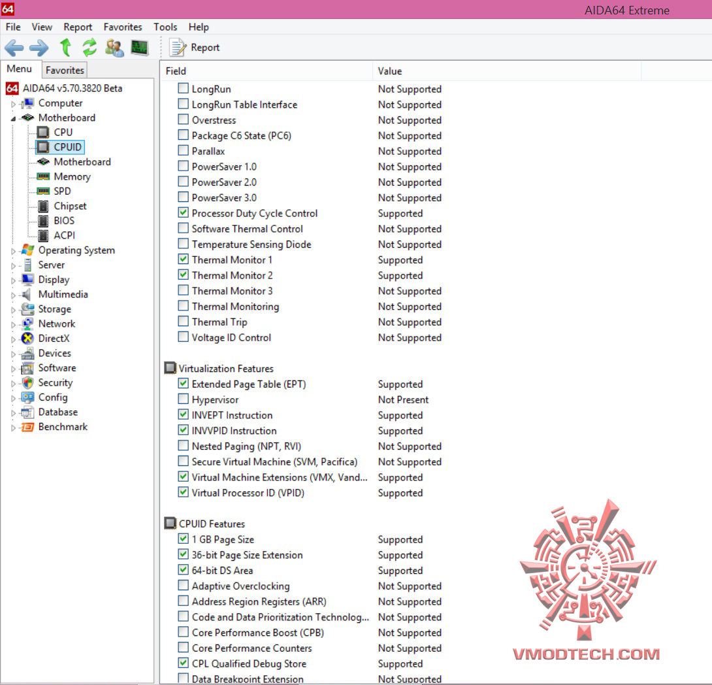This screenshot has width=712, height=685.
Task: Expand the Computer tree node
Action: pos(13,104)
